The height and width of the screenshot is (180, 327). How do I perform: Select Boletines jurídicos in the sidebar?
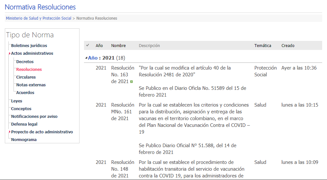click(x=29, y=46)
